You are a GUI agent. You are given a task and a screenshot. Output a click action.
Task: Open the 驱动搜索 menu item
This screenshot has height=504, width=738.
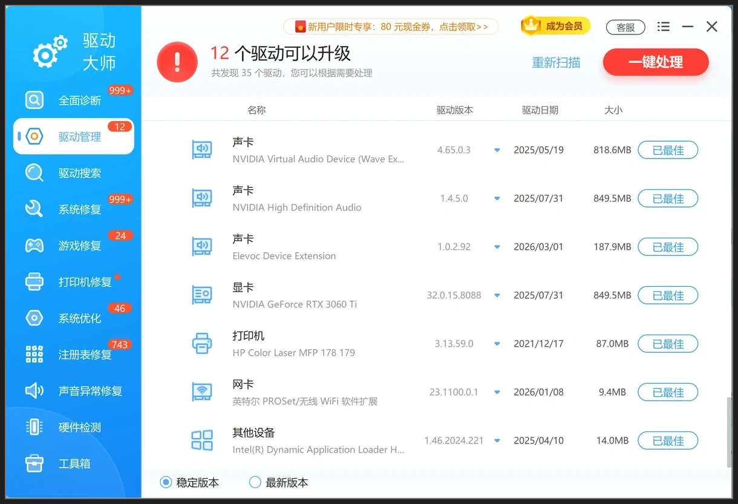(73, 172)
